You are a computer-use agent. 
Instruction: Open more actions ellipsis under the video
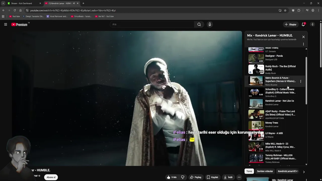click(239, 177)
